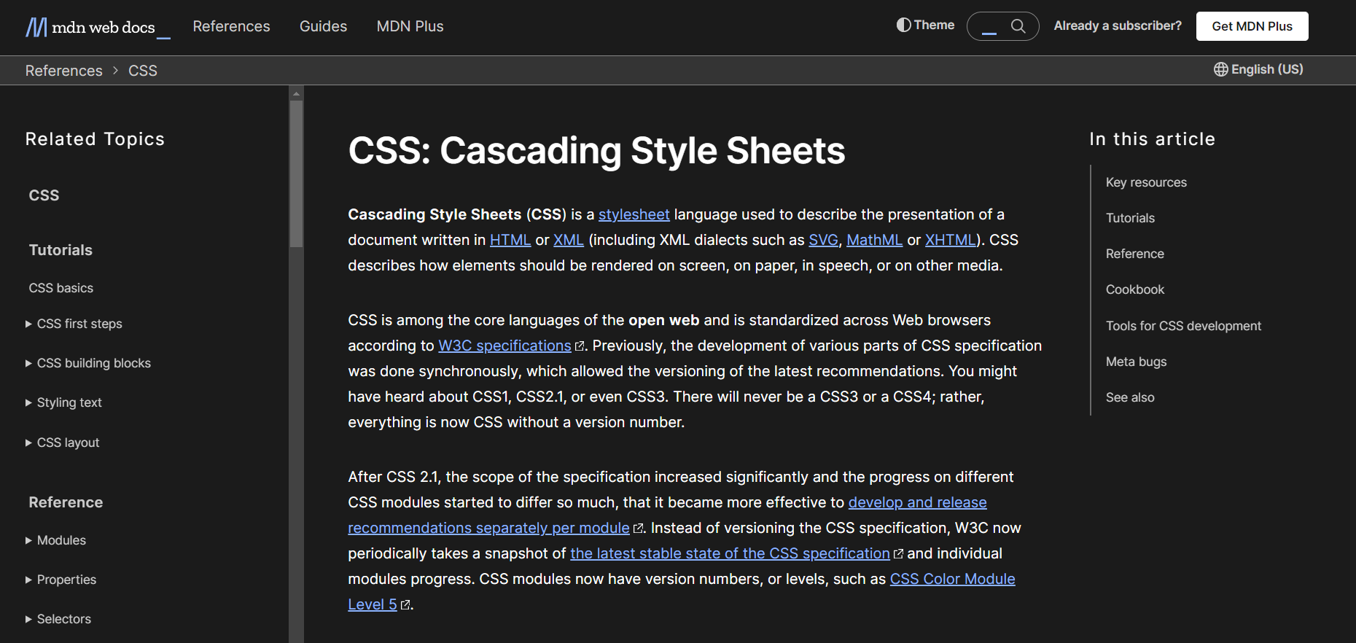This screenshot has height=643, width=1356.
Task: Click the sidebar Reference heading
Action: tap(66, 502)
